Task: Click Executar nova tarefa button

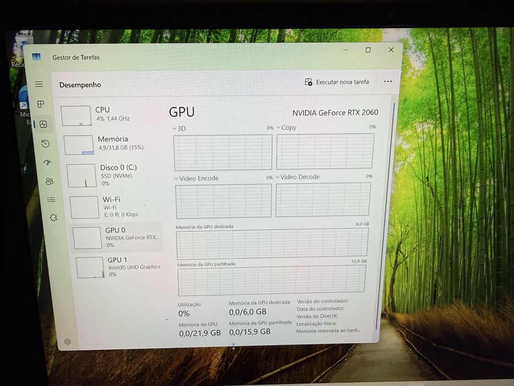Action: coord(337,82)
